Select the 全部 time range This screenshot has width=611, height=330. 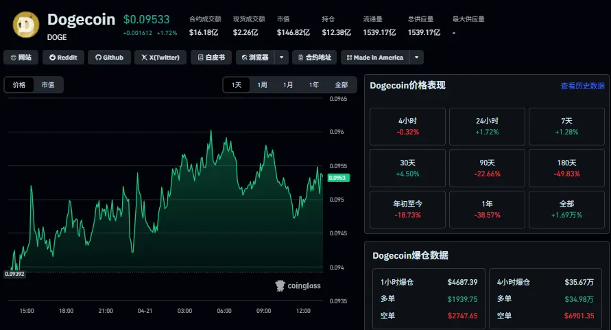pyautogui.click(x=342, y=84)
